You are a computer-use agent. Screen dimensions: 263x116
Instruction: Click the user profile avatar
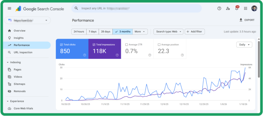click(254, 8)
